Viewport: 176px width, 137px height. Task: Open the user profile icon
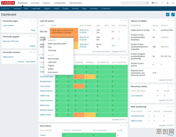167,3
